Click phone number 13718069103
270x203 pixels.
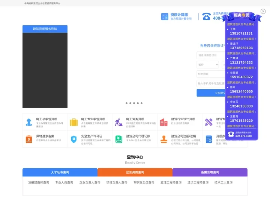coord(241,48)
